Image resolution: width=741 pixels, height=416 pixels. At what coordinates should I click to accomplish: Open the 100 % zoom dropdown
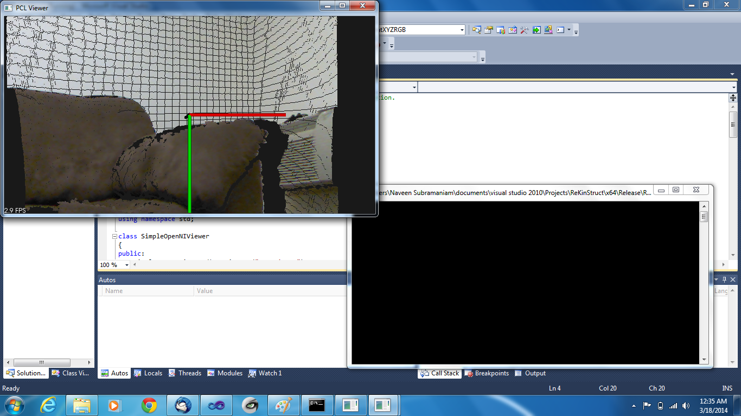click(x=127, y=265)
